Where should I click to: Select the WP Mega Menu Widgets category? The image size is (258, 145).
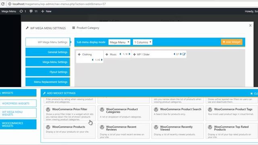click(x=18, y=113)
